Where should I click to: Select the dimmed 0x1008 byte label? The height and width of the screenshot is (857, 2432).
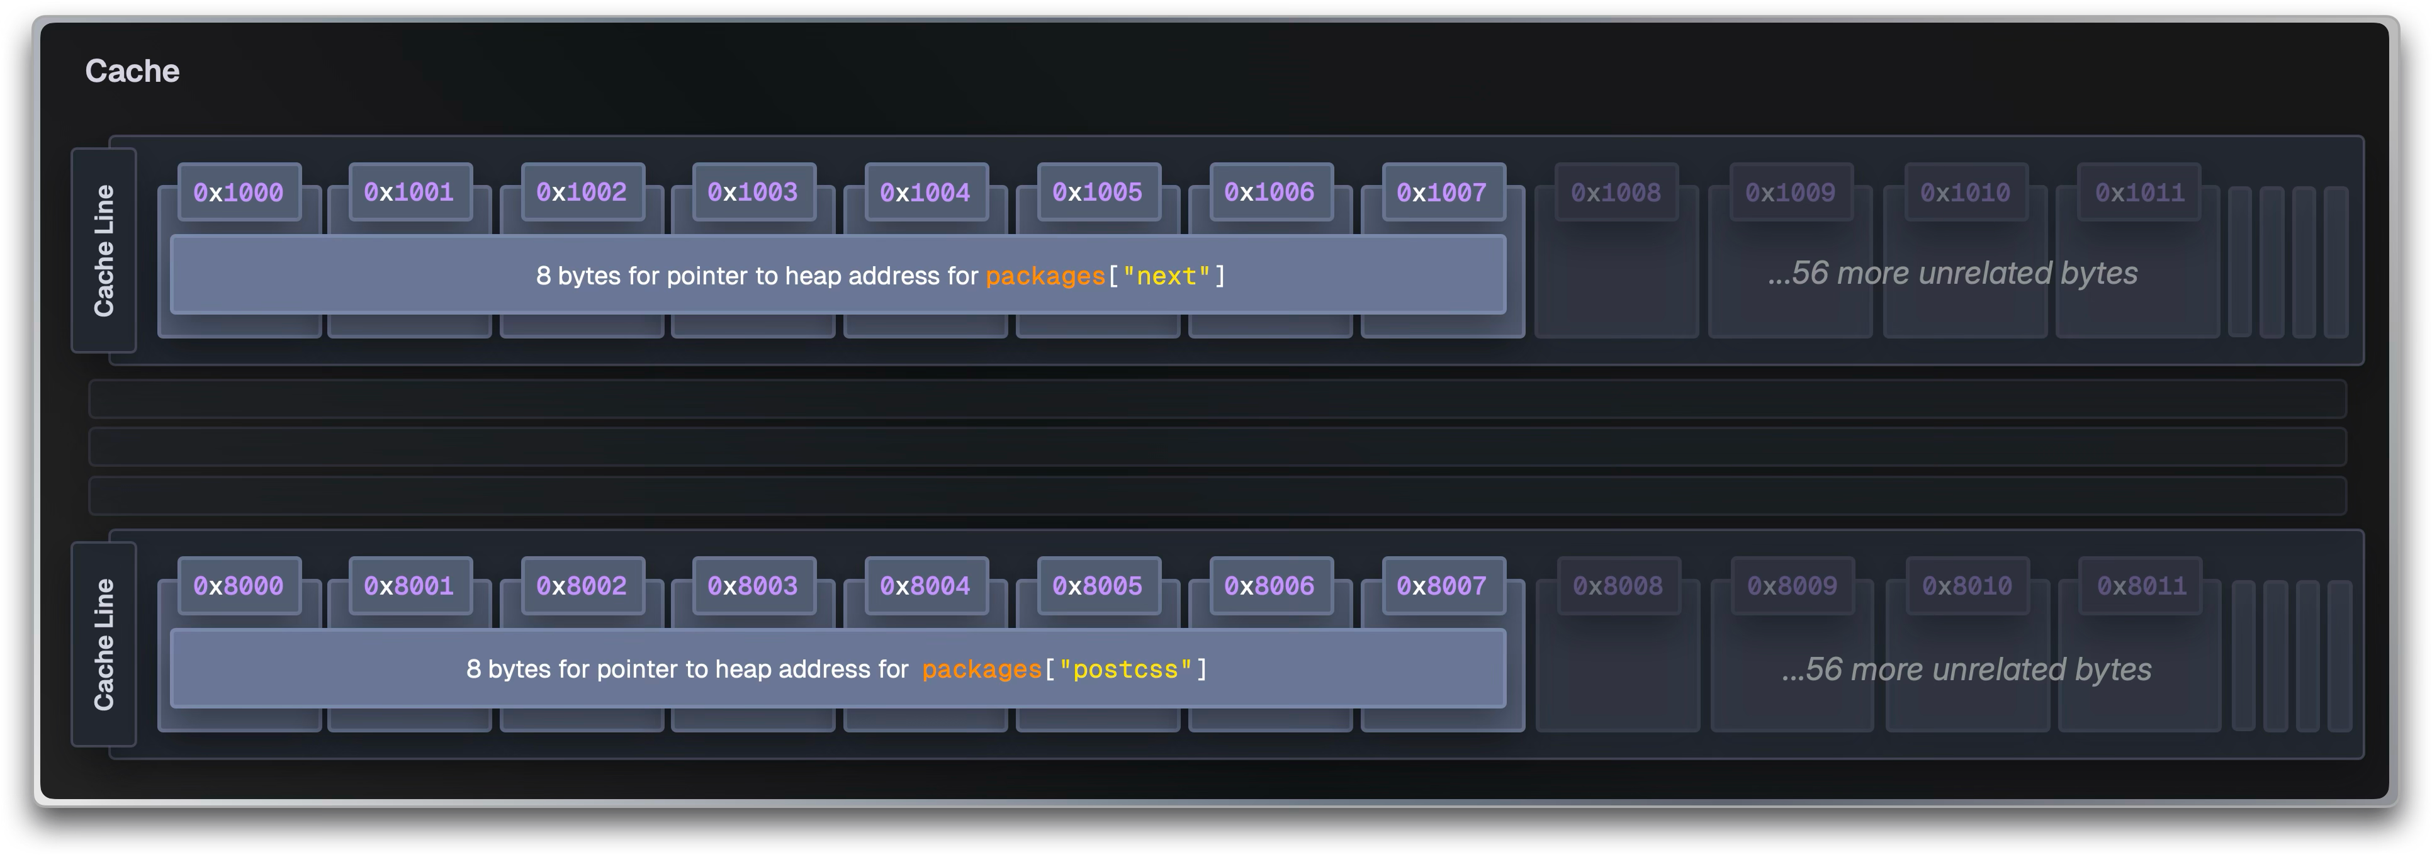tap(1615, 193)
